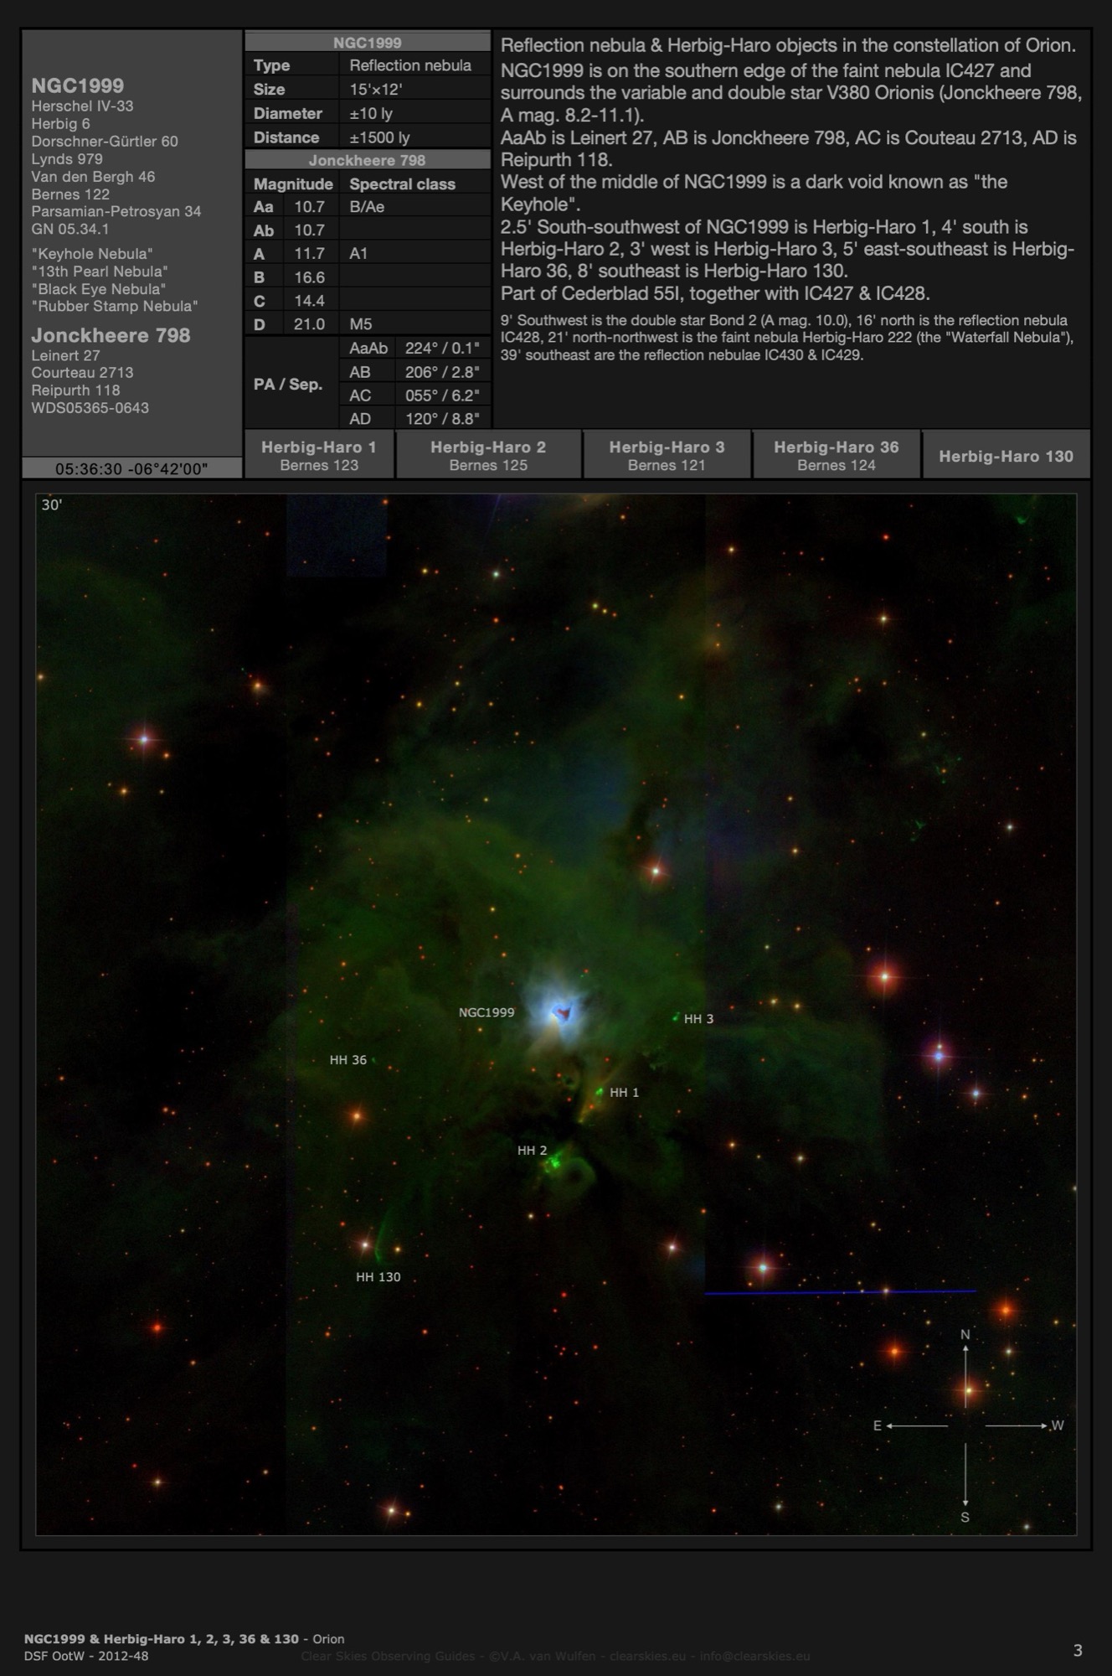Click the west arrow on the compass

coord(1016,1425)
